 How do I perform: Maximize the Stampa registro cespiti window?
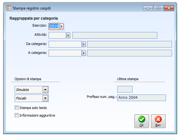point(158,8)
